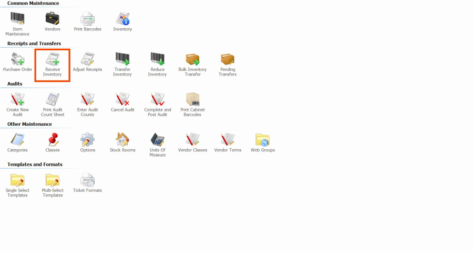473x253 pixels.
Task: Select Complete and Post Audit
Action: [157, 100]
